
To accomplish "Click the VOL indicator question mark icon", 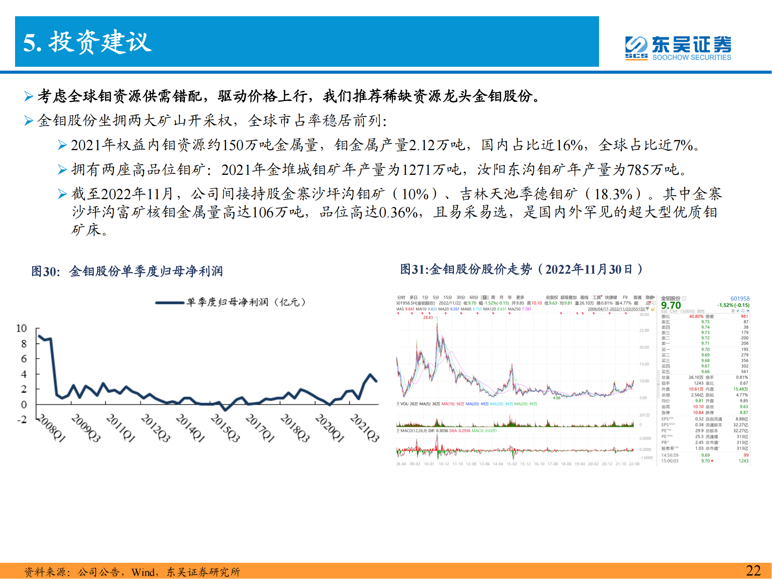I will (x=398, y=404).
